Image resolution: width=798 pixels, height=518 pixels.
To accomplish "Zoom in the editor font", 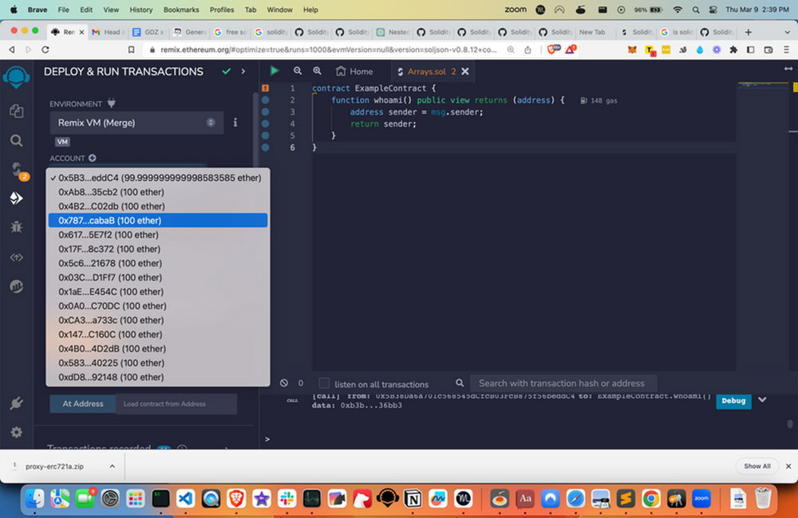I will pos(317,71).
